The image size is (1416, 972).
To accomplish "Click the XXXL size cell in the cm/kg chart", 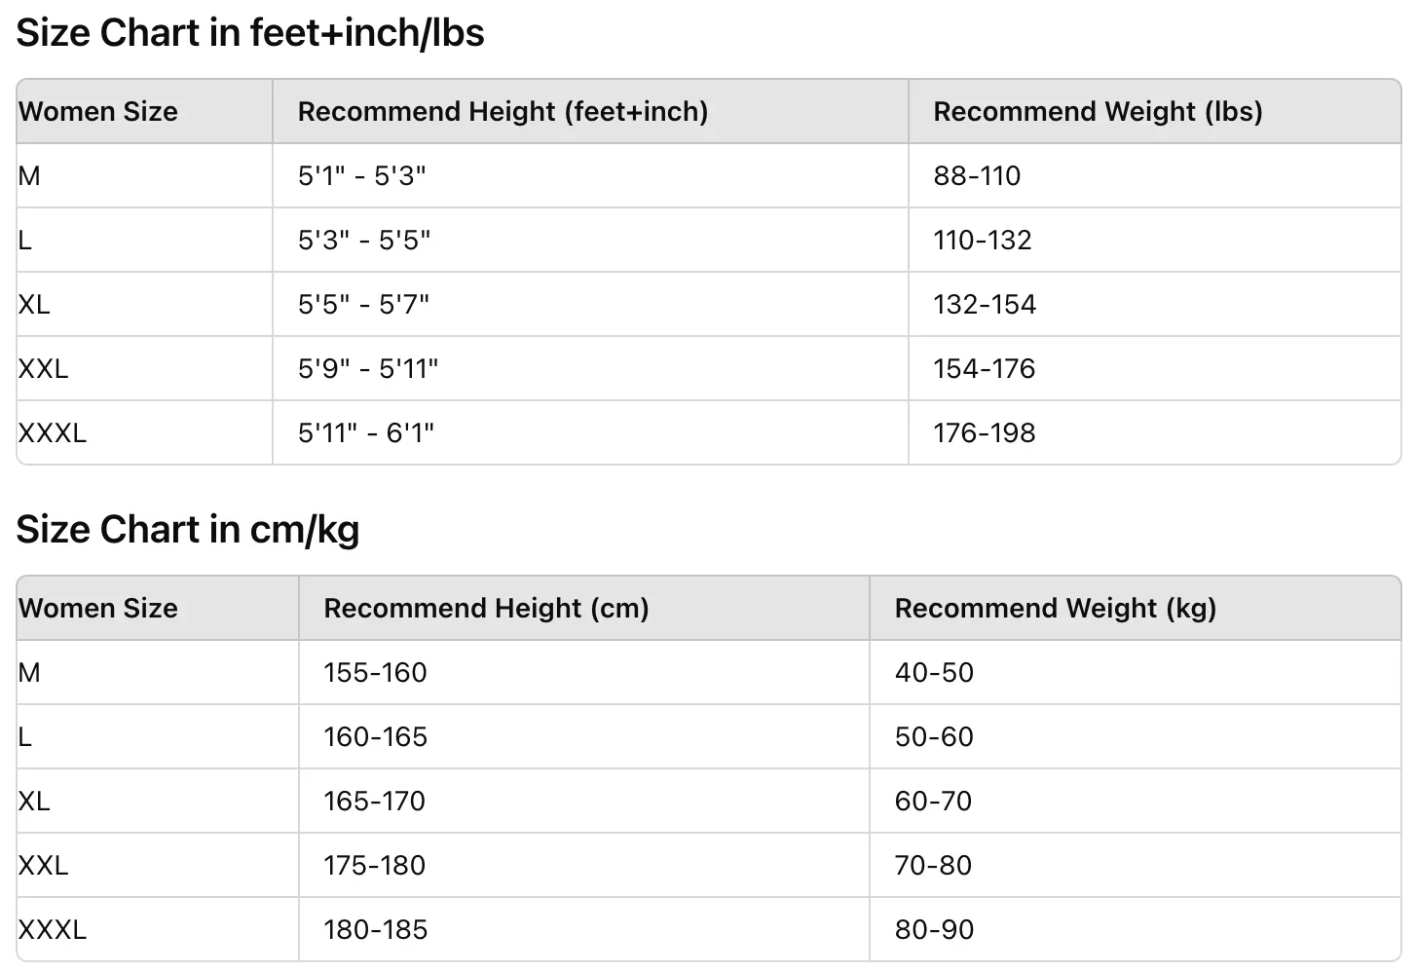I will (53, 930).
